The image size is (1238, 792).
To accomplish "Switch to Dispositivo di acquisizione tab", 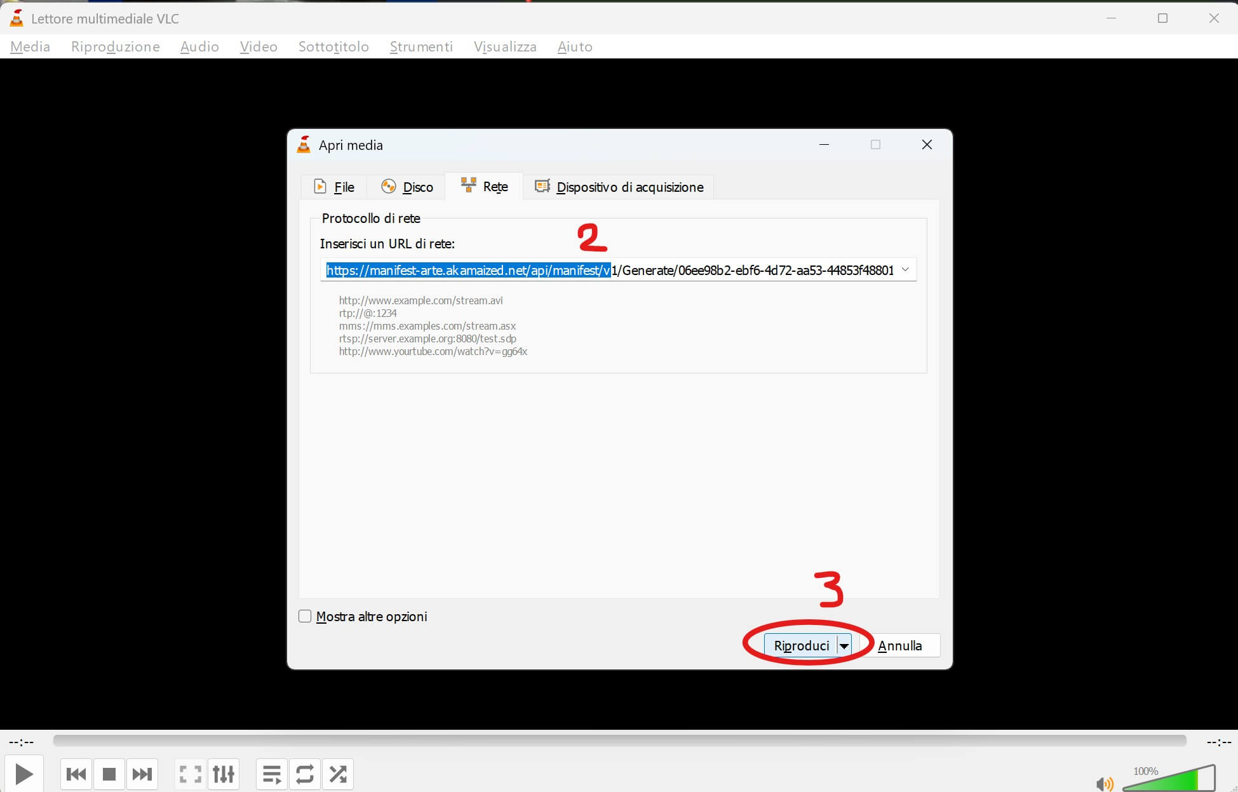I will click(x=619, y=187).
